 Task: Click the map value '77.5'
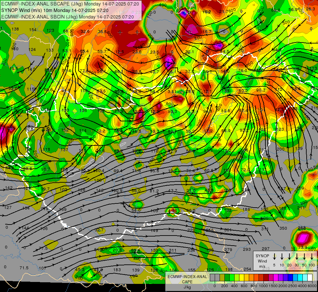(x=43, y=249)
